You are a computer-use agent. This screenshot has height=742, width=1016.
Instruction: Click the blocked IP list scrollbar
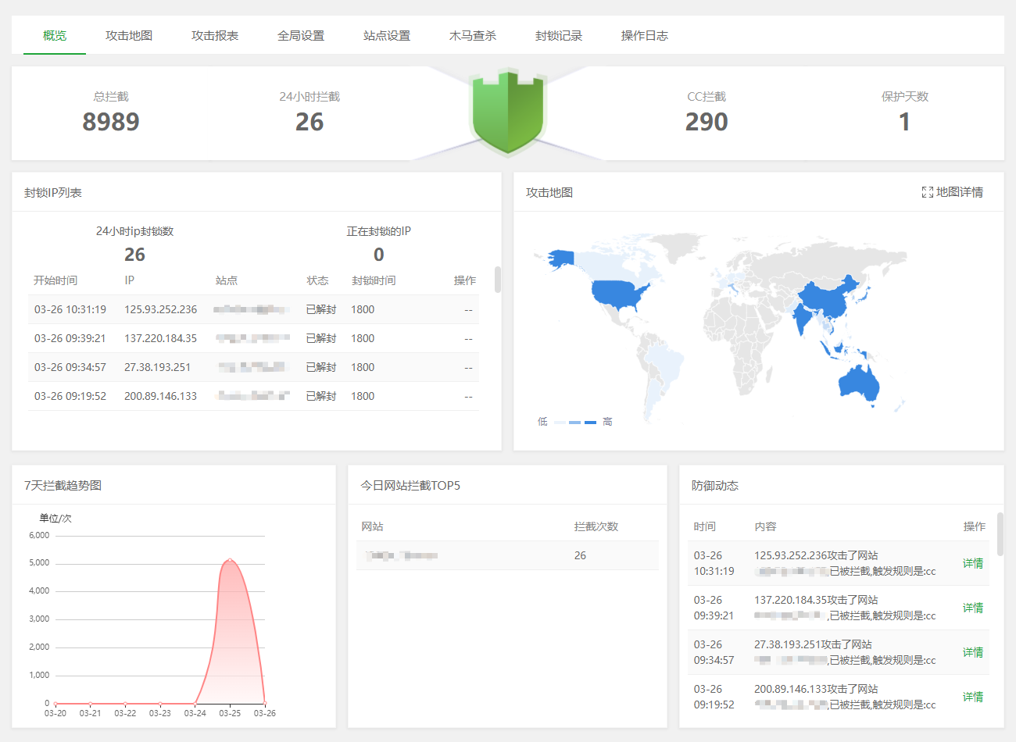(x=498, y=280)
